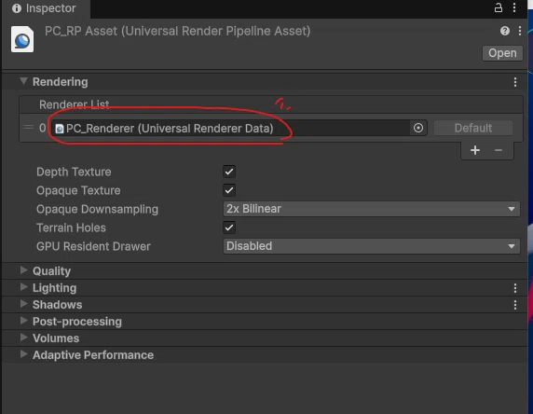Click the PC_Renderer asset file icon
The image size is (533, 414).
click(60, 129)
